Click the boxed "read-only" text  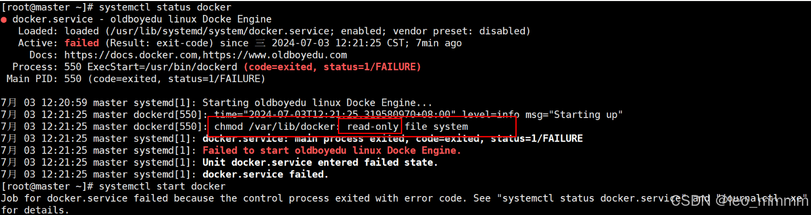tap(372, 127)
